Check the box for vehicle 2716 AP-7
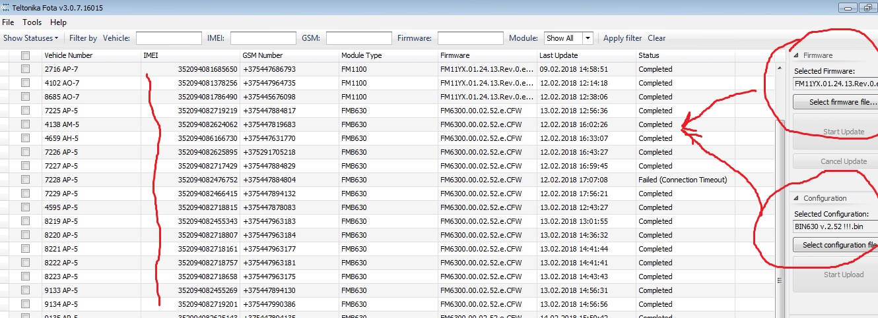This screenshot has height=318, width=878. 26,69
